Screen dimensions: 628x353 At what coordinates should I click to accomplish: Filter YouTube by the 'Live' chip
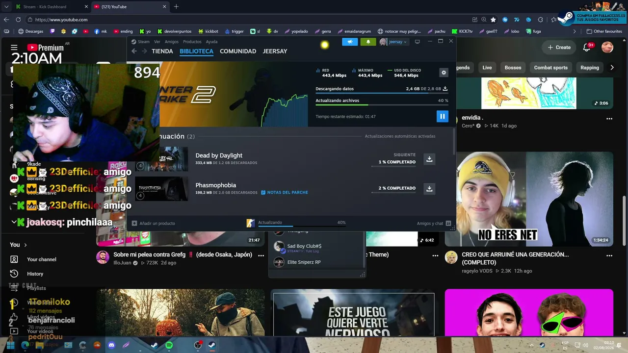(487, 68)
